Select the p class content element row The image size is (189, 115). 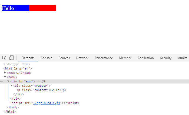coord(41,90)
